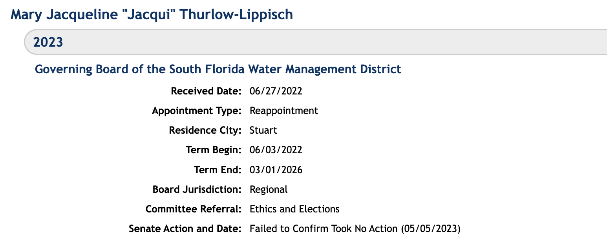Screen dimensions: 607x243
Task: Click the Residence City label
Action: click(205, 131)
